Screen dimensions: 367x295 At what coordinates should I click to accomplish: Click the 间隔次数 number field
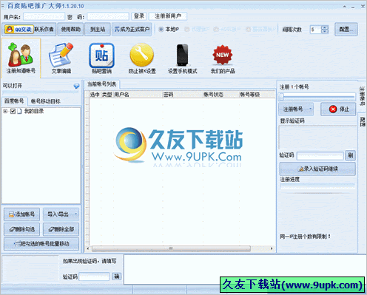pyautogui.click(x=316, y=30)
